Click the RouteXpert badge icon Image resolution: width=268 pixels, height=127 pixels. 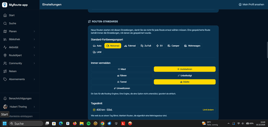coord(5,55)
